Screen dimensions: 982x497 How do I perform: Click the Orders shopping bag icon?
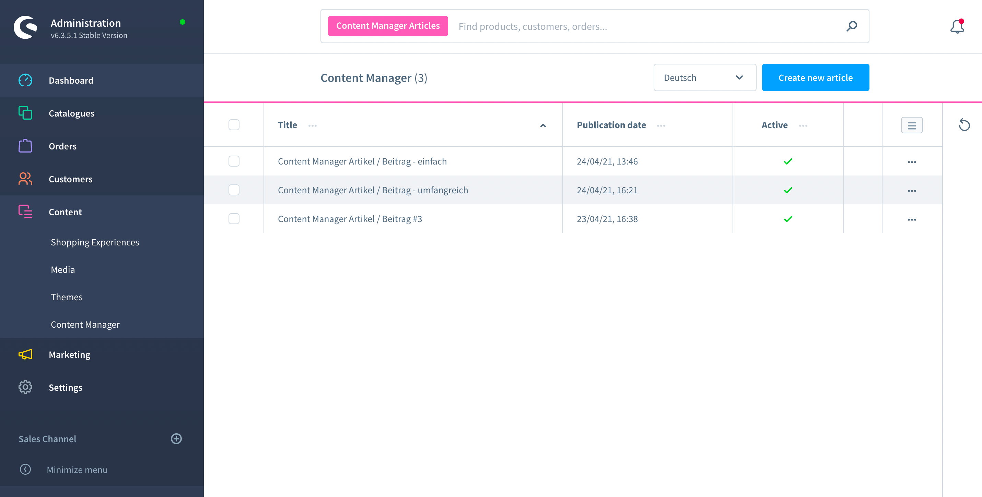25,146
